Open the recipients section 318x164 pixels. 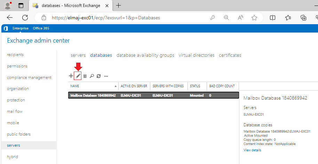tap(15, 55)
